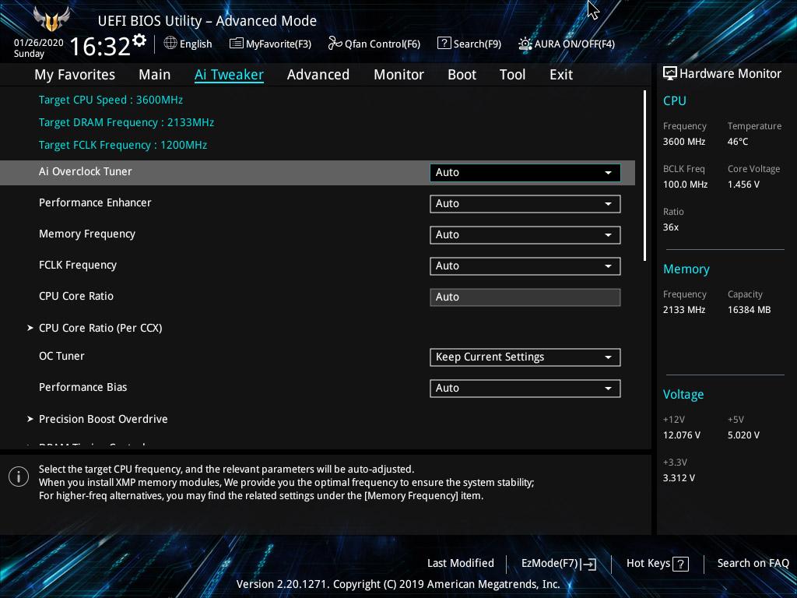Click the Ai Overclock Tuner label

pyautogui.click(x=86, y=171)
